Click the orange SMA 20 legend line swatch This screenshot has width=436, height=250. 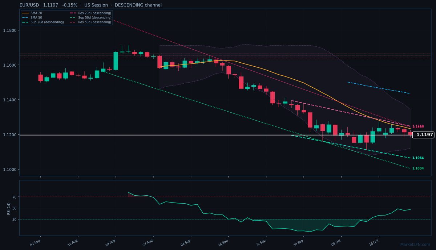click(25, 13)
